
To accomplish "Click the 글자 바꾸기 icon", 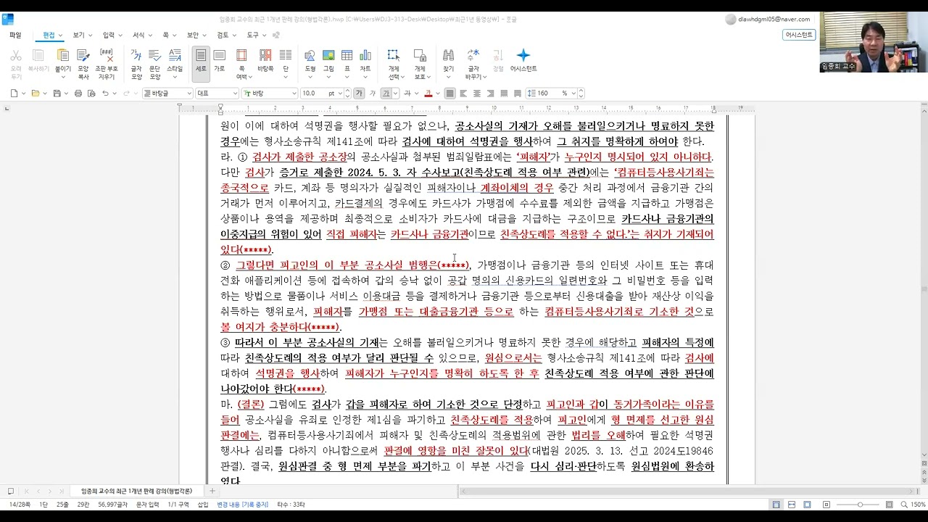I will [473, 56].
